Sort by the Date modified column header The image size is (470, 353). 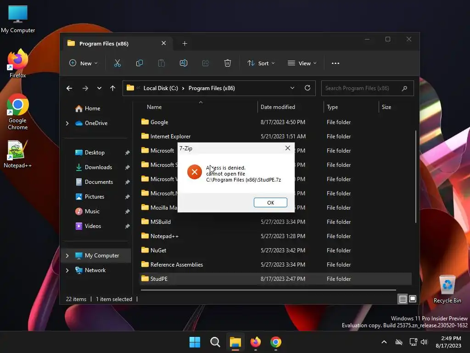click(278, 107)
